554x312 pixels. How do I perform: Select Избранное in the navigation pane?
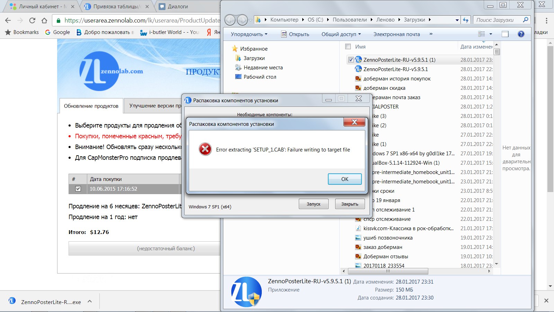tap(254, 49)
